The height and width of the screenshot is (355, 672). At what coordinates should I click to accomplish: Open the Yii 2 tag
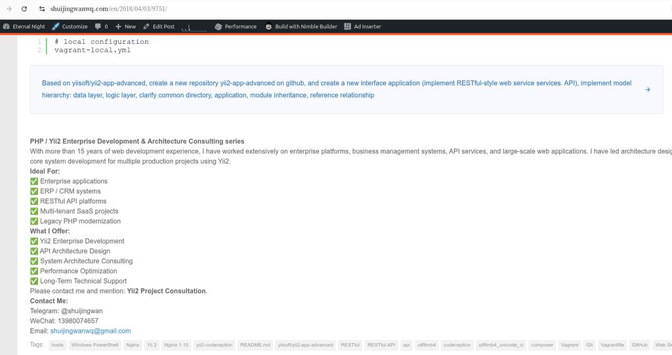coord(152,345)
